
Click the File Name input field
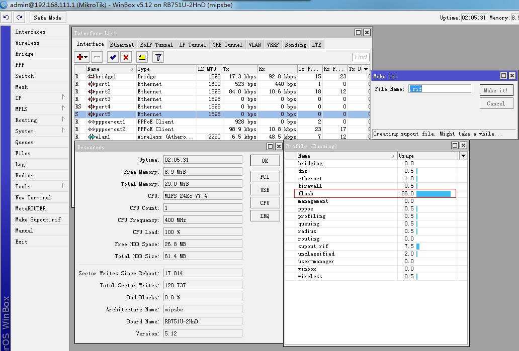tap(440, 89)
